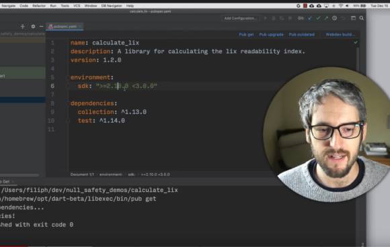Click the Pub outdated link
The width and height of the screenshot is (390, 247).
click(302, 34)
